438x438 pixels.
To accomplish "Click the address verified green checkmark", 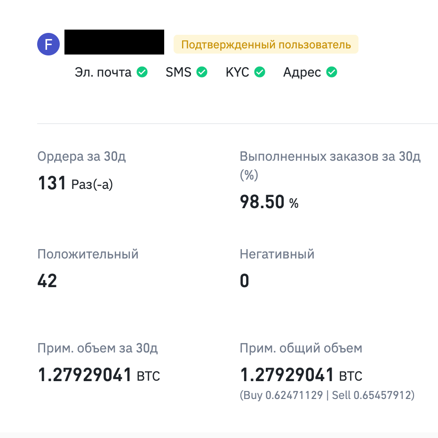I will (332, 72).
